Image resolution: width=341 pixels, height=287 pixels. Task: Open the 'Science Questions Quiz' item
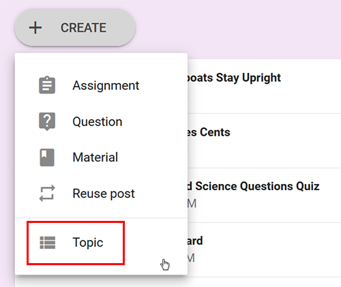[x=264, y=195]
